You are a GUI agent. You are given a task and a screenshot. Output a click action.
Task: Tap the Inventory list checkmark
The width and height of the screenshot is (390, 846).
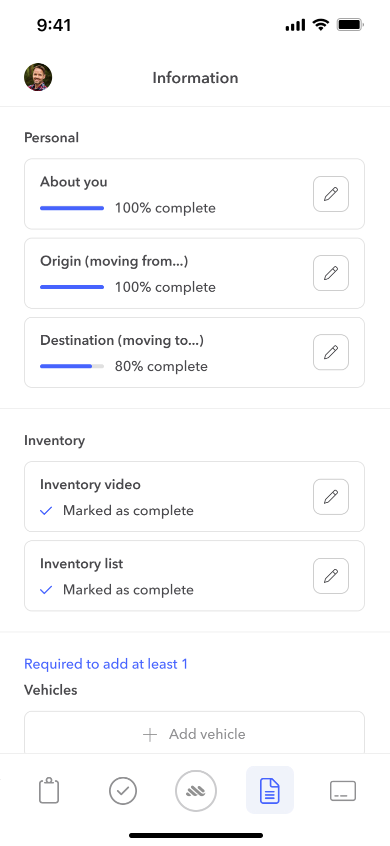pyautogui.click(x=46, y=590)
